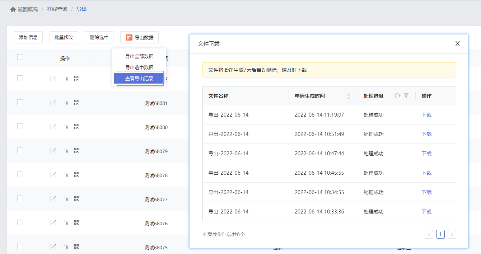Click the 7-day auto-delete warning banner

pos(329,70)
